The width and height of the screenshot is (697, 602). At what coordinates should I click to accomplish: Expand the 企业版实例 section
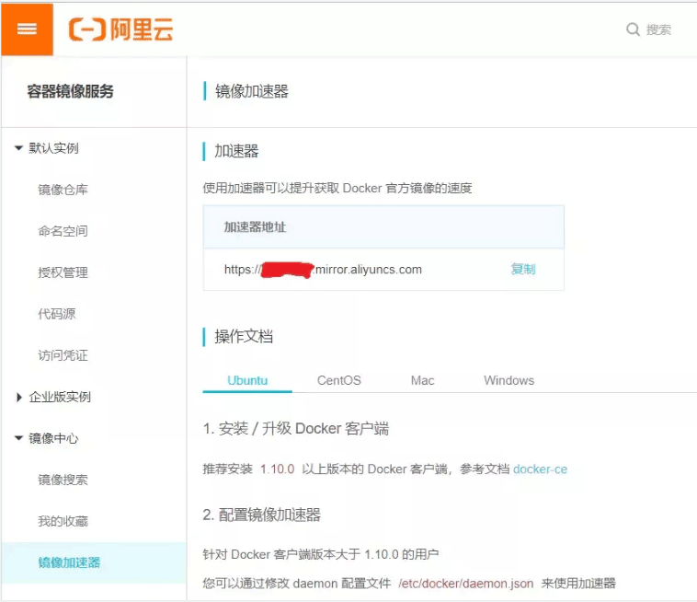[x=19, y=398]
